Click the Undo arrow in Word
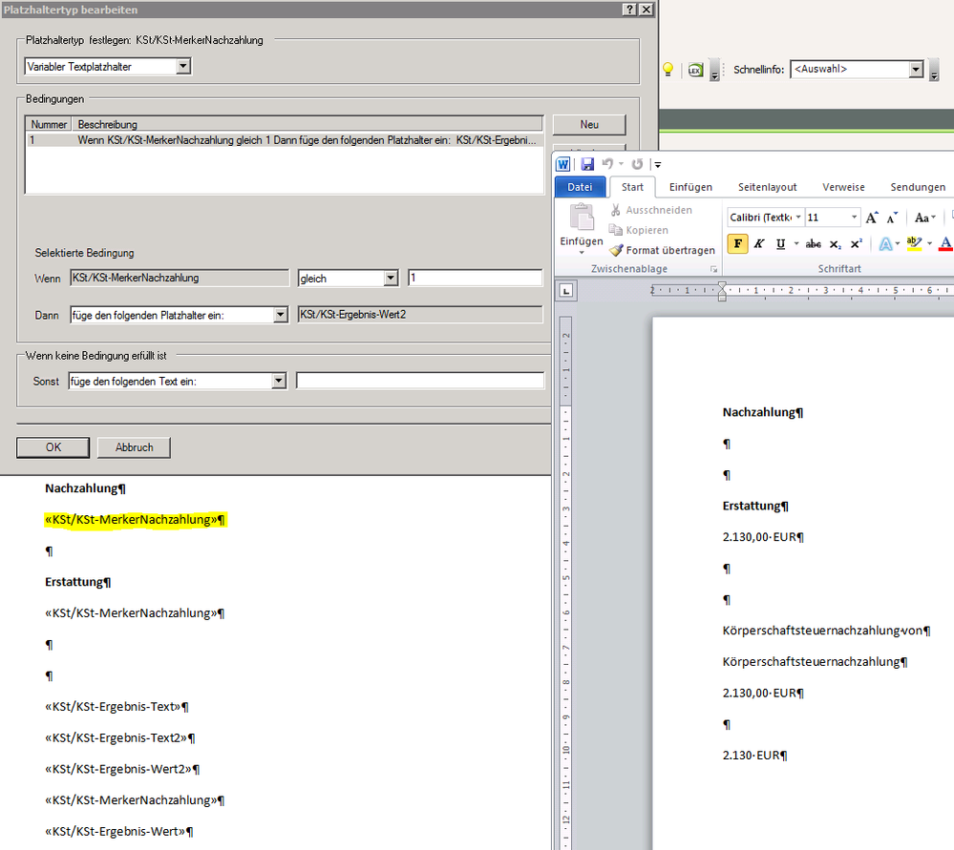 606,164
